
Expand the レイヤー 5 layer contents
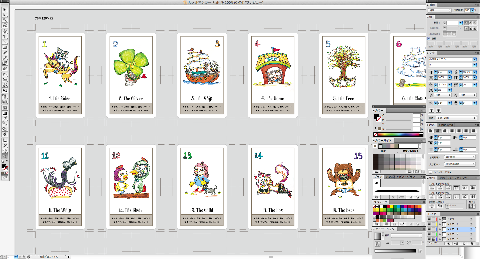coord(440,224)
